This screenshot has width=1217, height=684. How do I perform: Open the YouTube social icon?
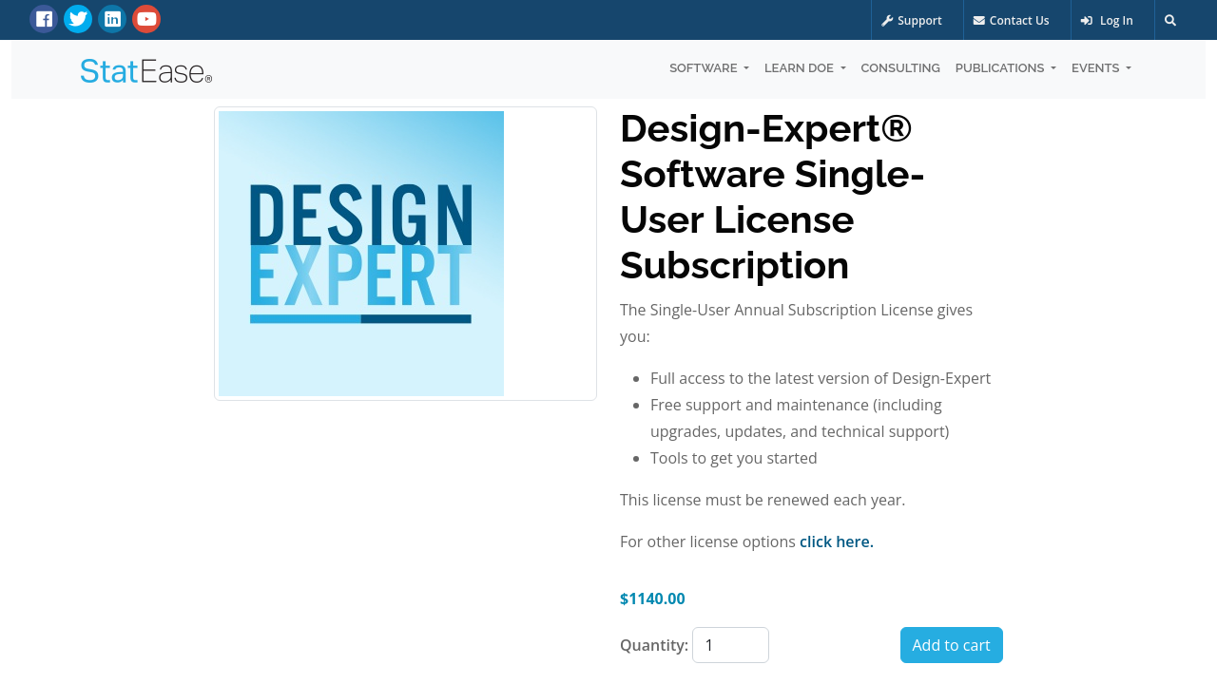click(x=146, y=19)
